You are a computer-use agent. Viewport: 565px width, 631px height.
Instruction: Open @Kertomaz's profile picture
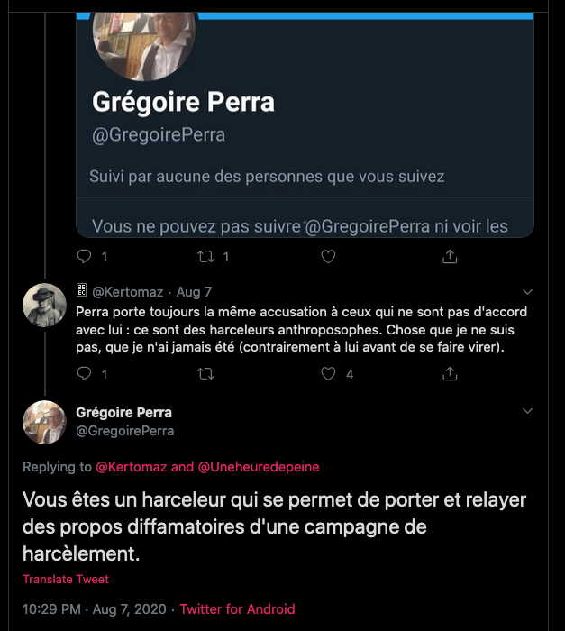coord(44,305)
